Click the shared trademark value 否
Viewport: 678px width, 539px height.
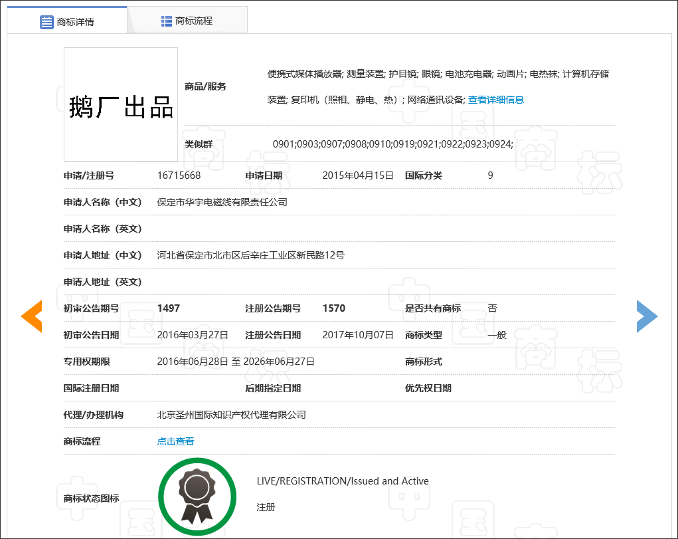[x=492, y=308]
